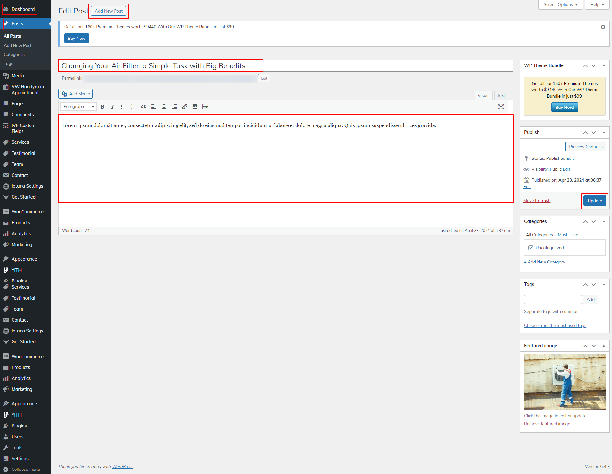Viewport: 612px width, 474px height.
Task: Add a blockquote to the post
Action: (143, 107)
